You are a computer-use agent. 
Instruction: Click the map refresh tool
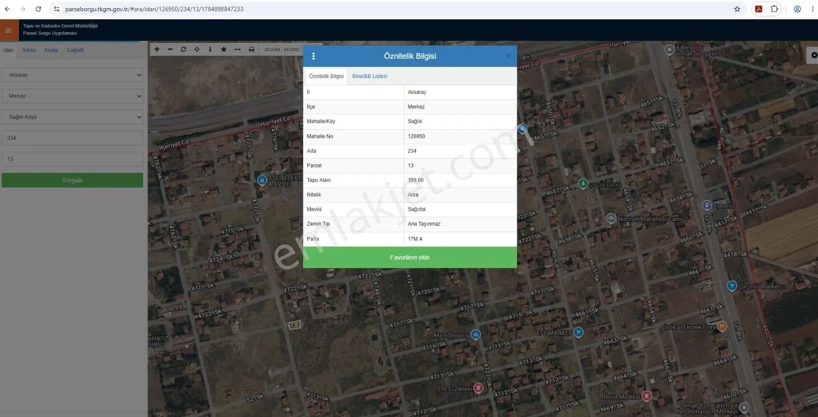click(184, 50)
